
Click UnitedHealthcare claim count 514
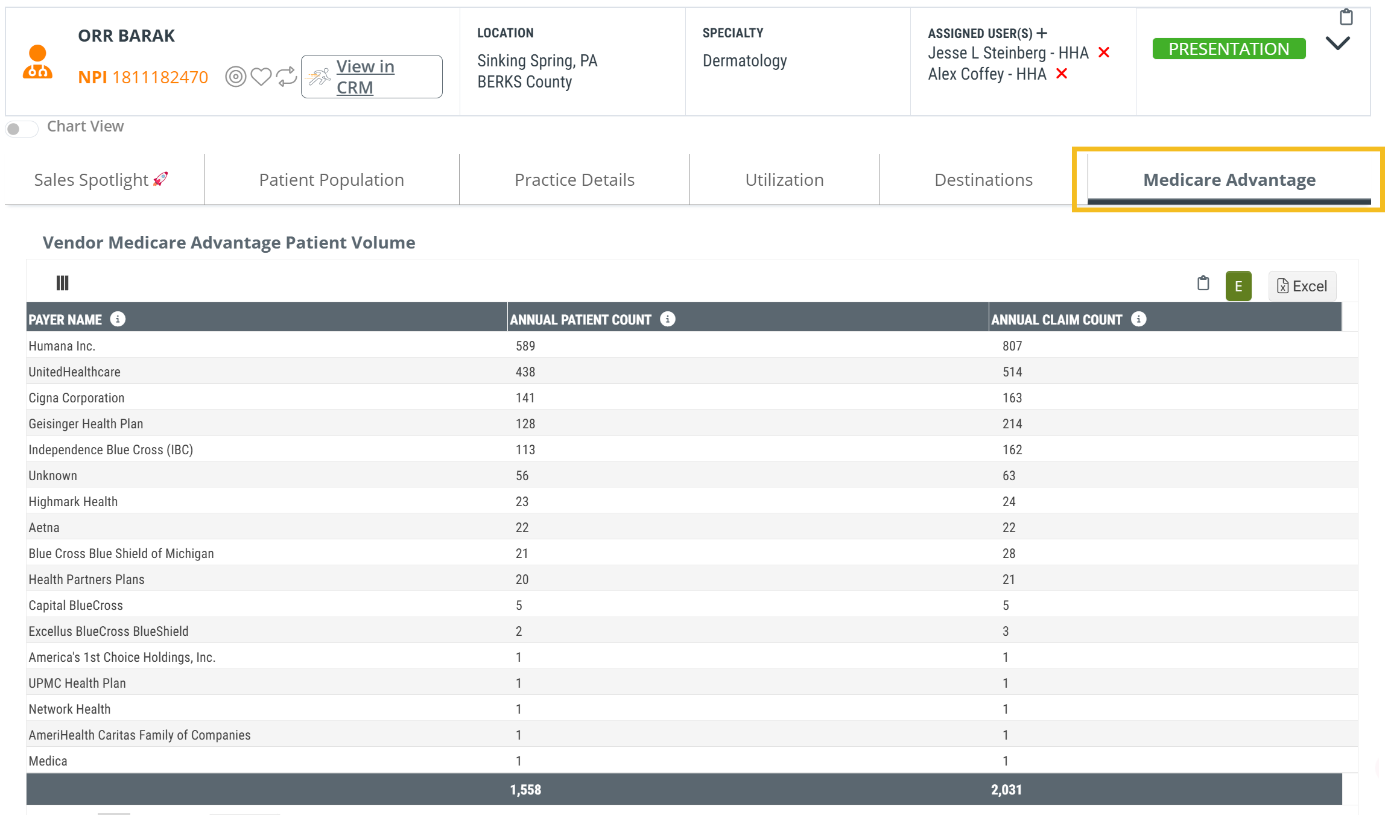point(1012,372)
